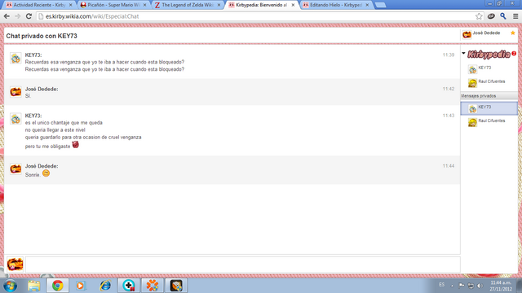Image resolution: width=522 pixels, height=293 pixels.
Task: Select KEY73 under Mensajes privados
Action: 489,108
